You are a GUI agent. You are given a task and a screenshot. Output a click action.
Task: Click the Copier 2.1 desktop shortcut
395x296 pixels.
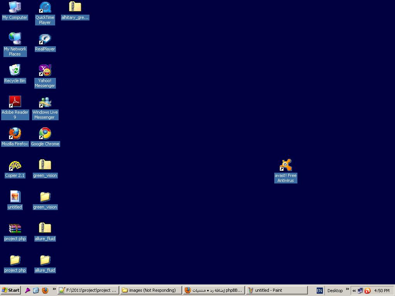coord(15,166)
